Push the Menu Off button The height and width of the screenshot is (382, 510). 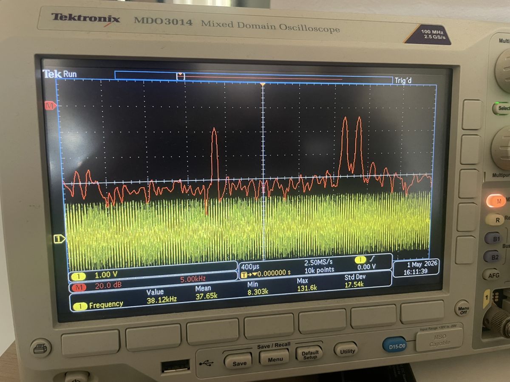463,308
